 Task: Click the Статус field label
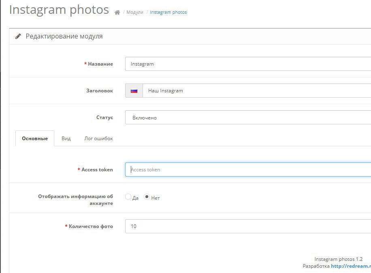click(104, 117)
